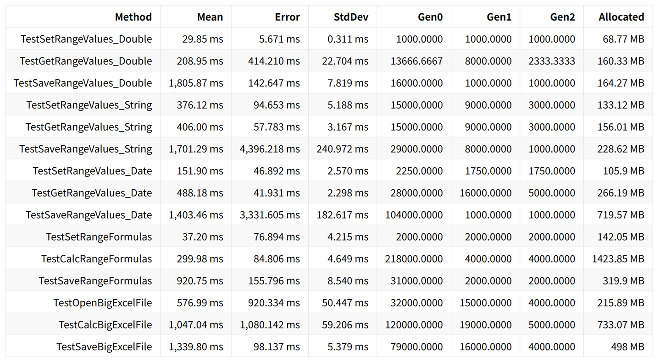Click the TestGetRangeValues_Double row name
Viewport: 660px width, 363px height.
tap(86, 61)
